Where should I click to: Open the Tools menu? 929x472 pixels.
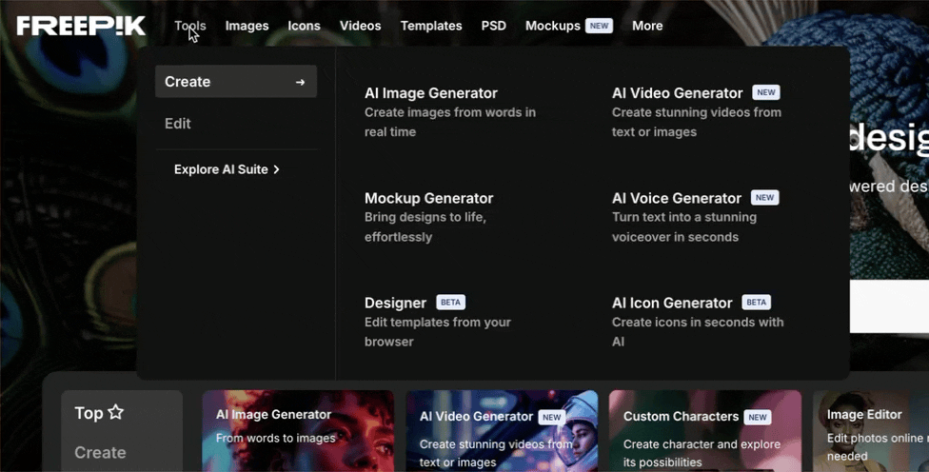(x=189, y=26)
